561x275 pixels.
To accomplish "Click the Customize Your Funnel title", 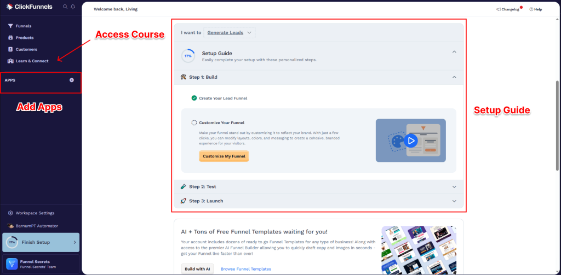I will tap(222, 122).
